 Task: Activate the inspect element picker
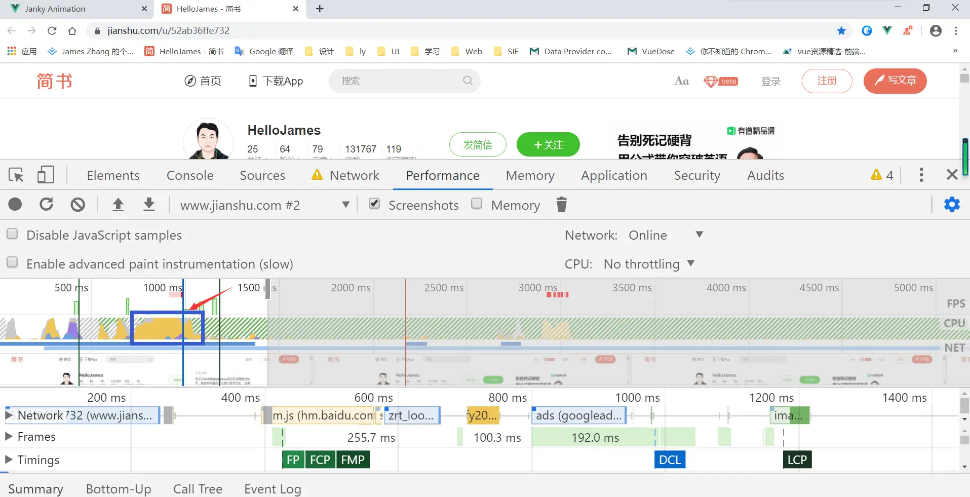[x=16, y=175]
